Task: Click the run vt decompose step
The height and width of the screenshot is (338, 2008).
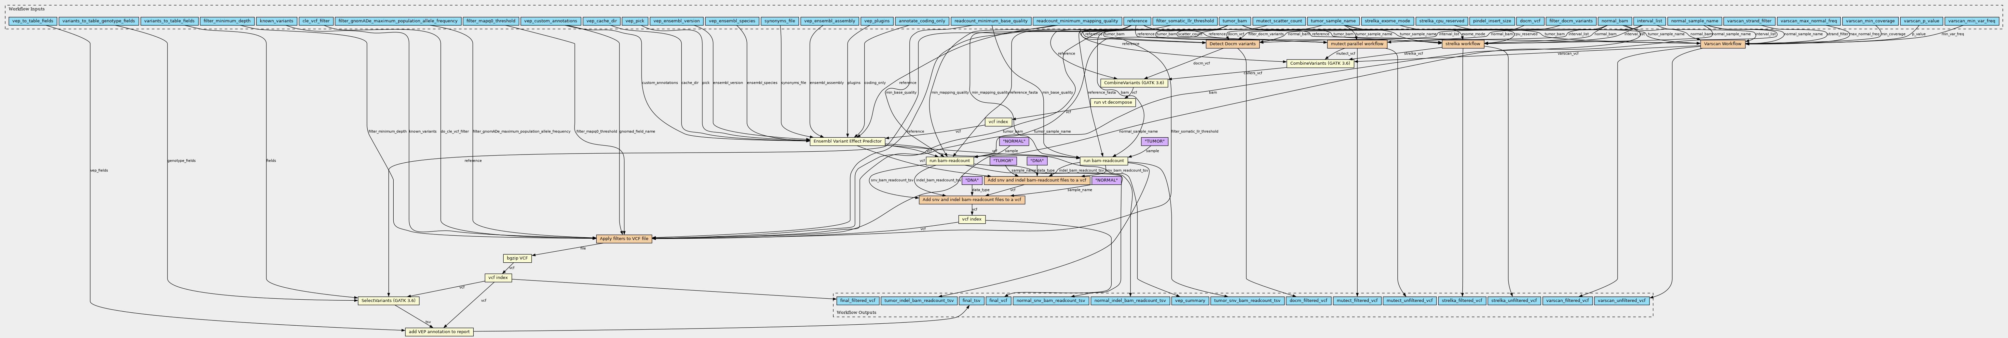Action: (1112, 103)
